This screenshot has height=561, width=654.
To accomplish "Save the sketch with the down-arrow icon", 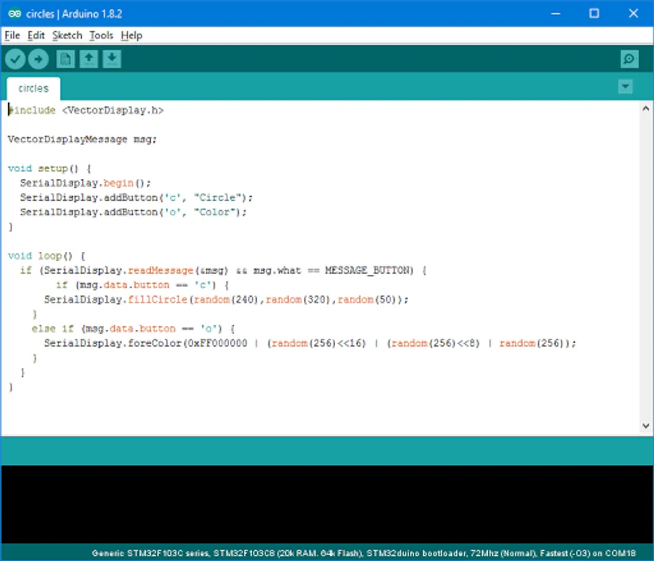I will [111, 59].
